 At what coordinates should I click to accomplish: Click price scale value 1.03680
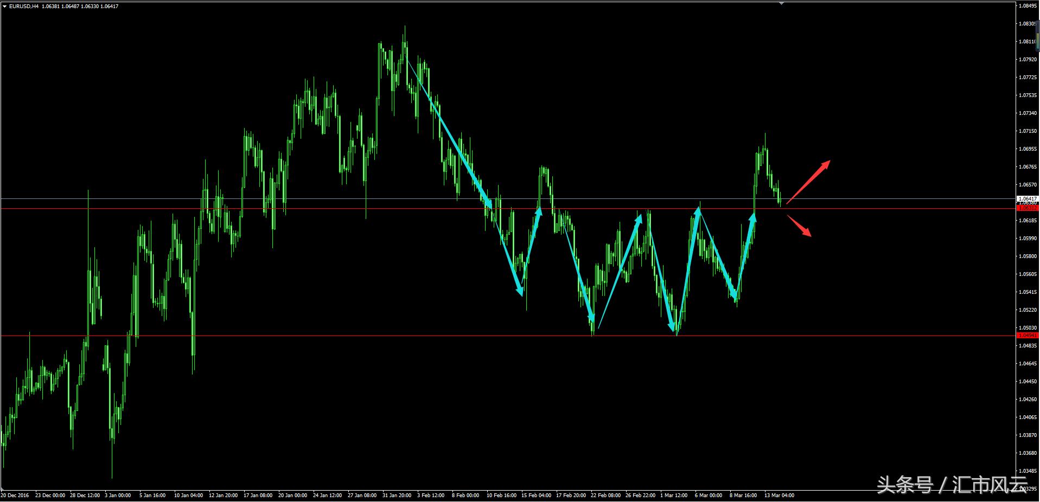point(1028,453)
